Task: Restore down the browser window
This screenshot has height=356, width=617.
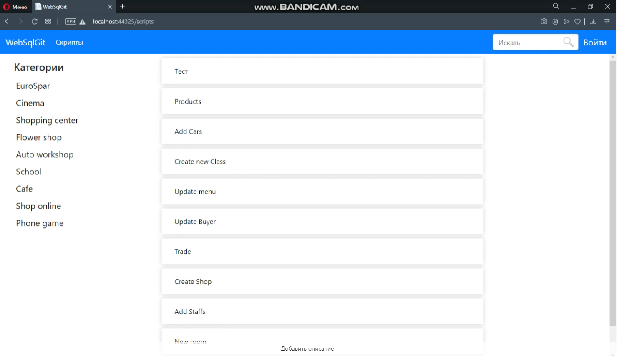Action: (x=590, y=7)
